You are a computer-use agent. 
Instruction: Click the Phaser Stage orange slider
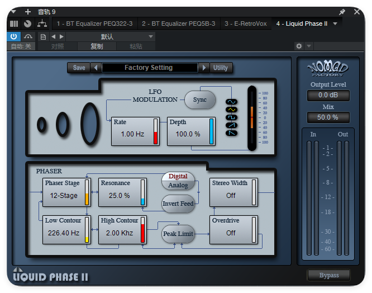(x=87, y=192)
